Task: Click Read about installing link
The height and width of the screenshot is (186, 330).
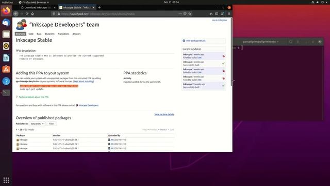Action: (84, 82)
